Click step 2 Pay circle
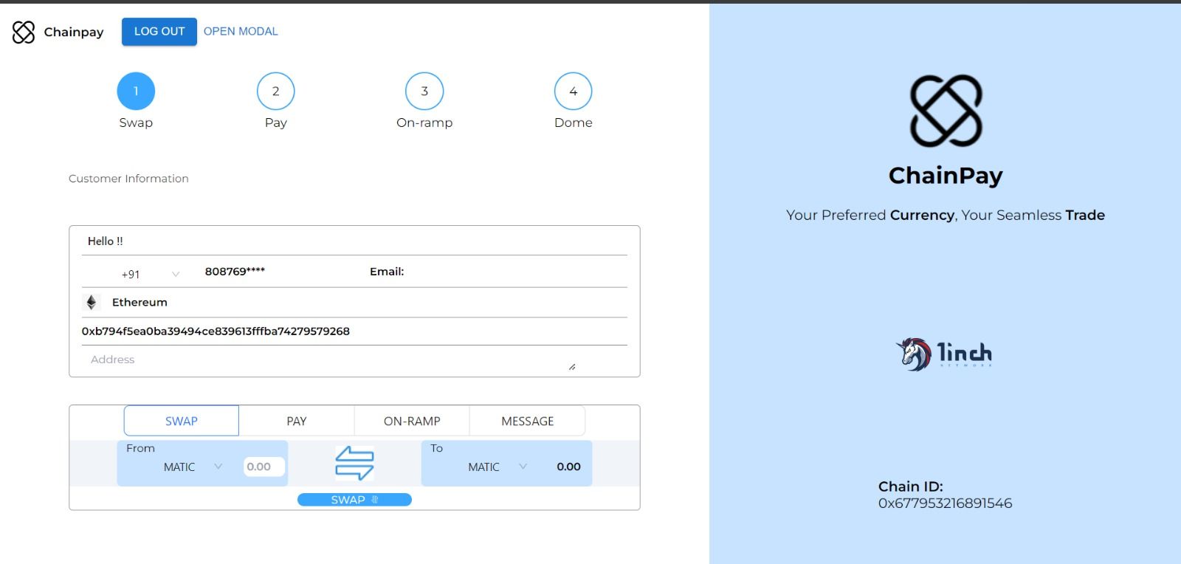The height and width of the screenshot is (564, 1181). point(275,92)
